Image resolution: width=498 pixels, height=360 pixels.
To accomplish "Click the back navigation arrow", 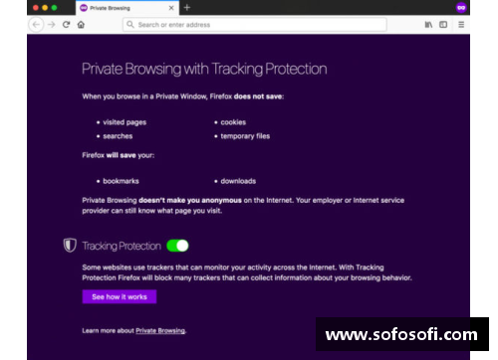I will tap(36, 25).
